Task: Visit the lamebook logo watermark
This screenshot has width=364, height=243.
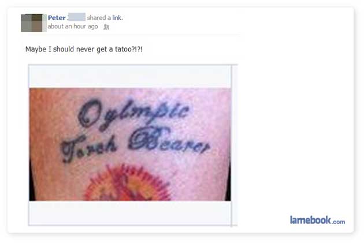Action: (x=317, y=220)
